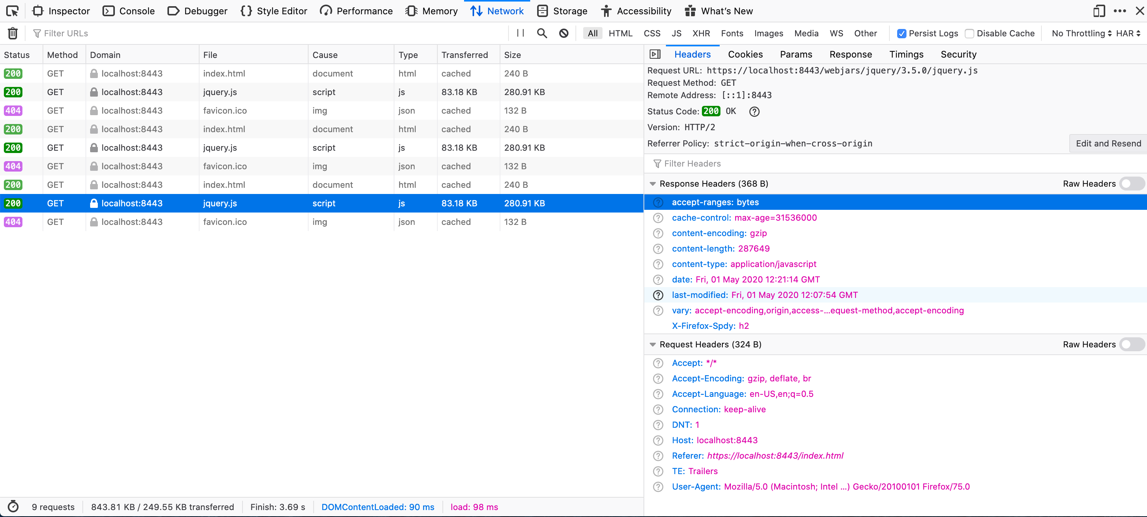
Task: Open the network search magnifier
Action: click(541, 33)
